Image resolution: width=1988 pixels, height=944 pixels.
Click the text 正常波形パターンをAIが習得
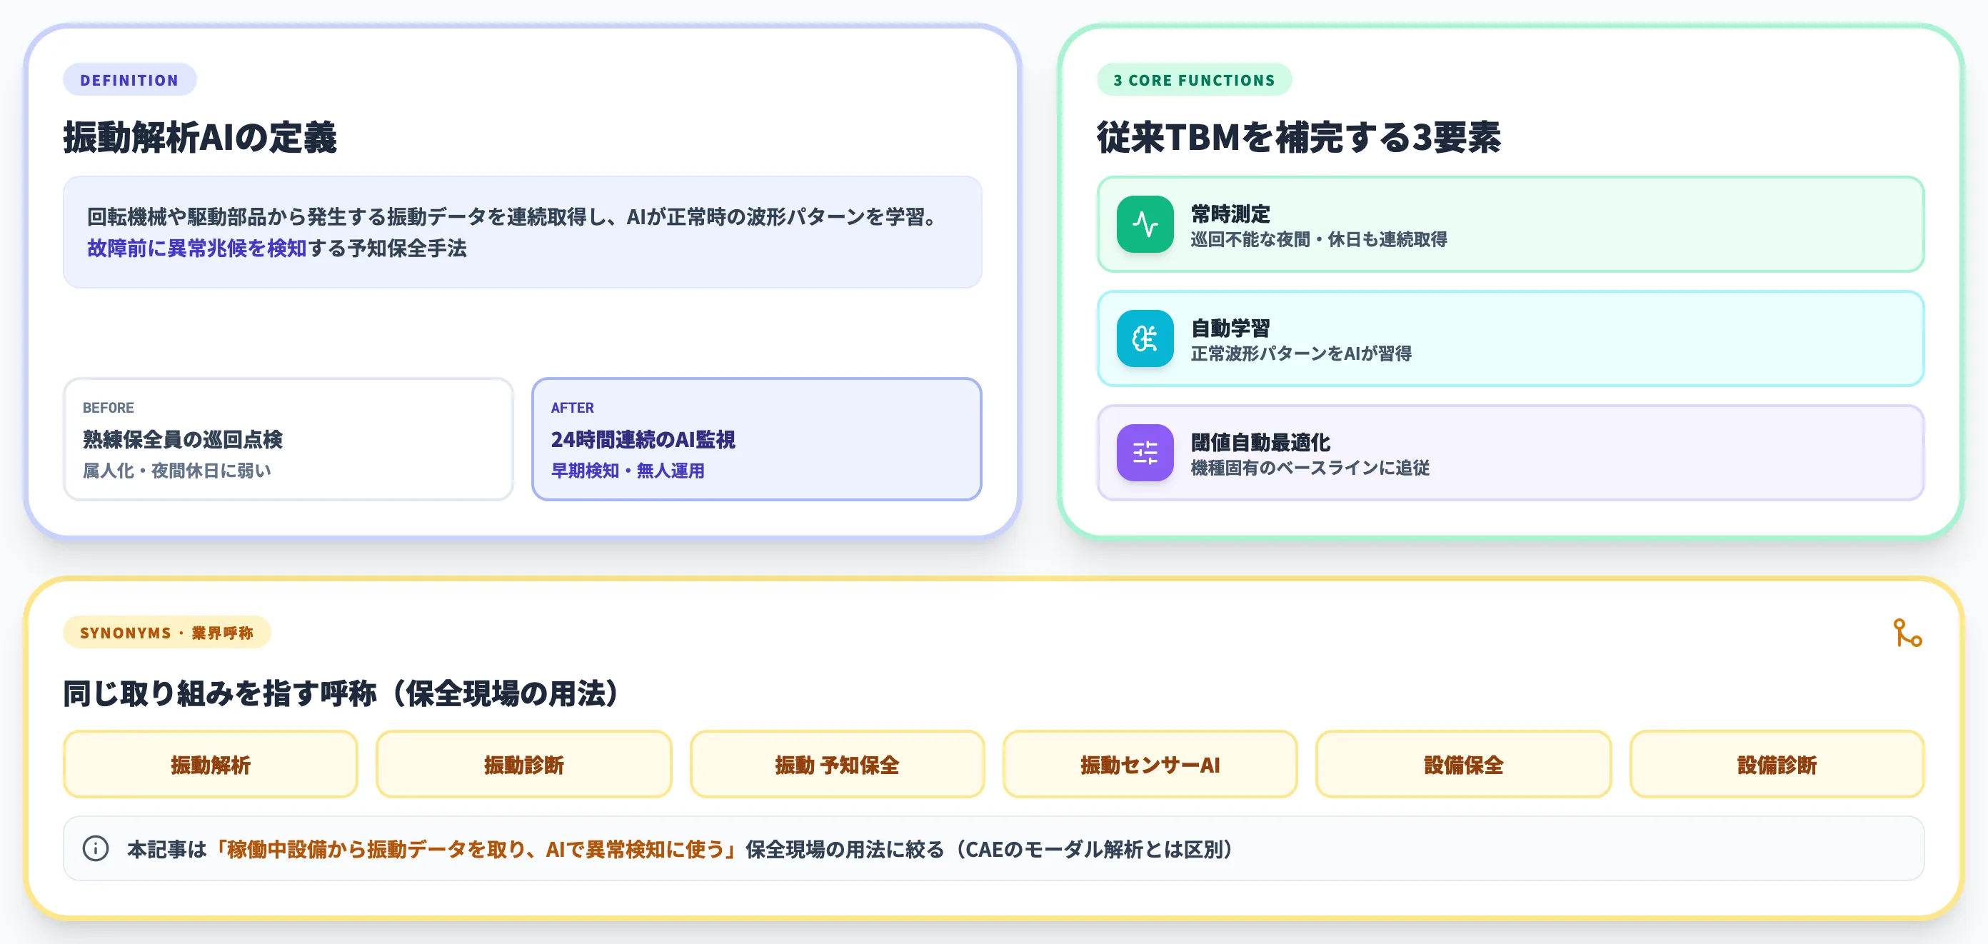(1301, 353)
